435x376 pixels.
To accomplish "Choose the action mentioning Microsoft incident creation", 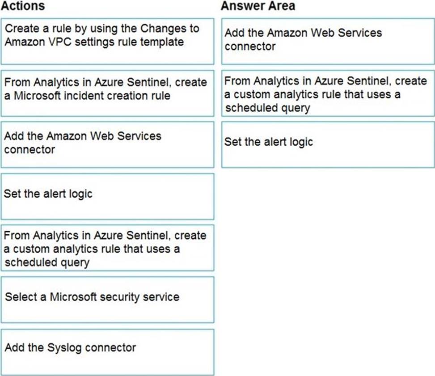I will 107,93.
